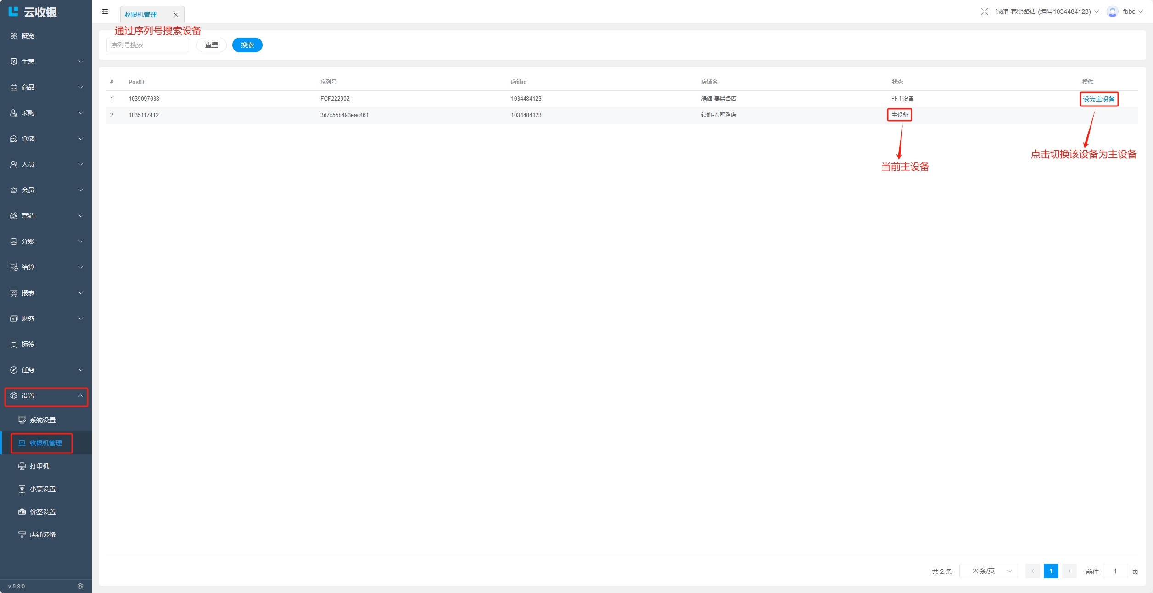Click the user avatar icon

point(1112,11)
